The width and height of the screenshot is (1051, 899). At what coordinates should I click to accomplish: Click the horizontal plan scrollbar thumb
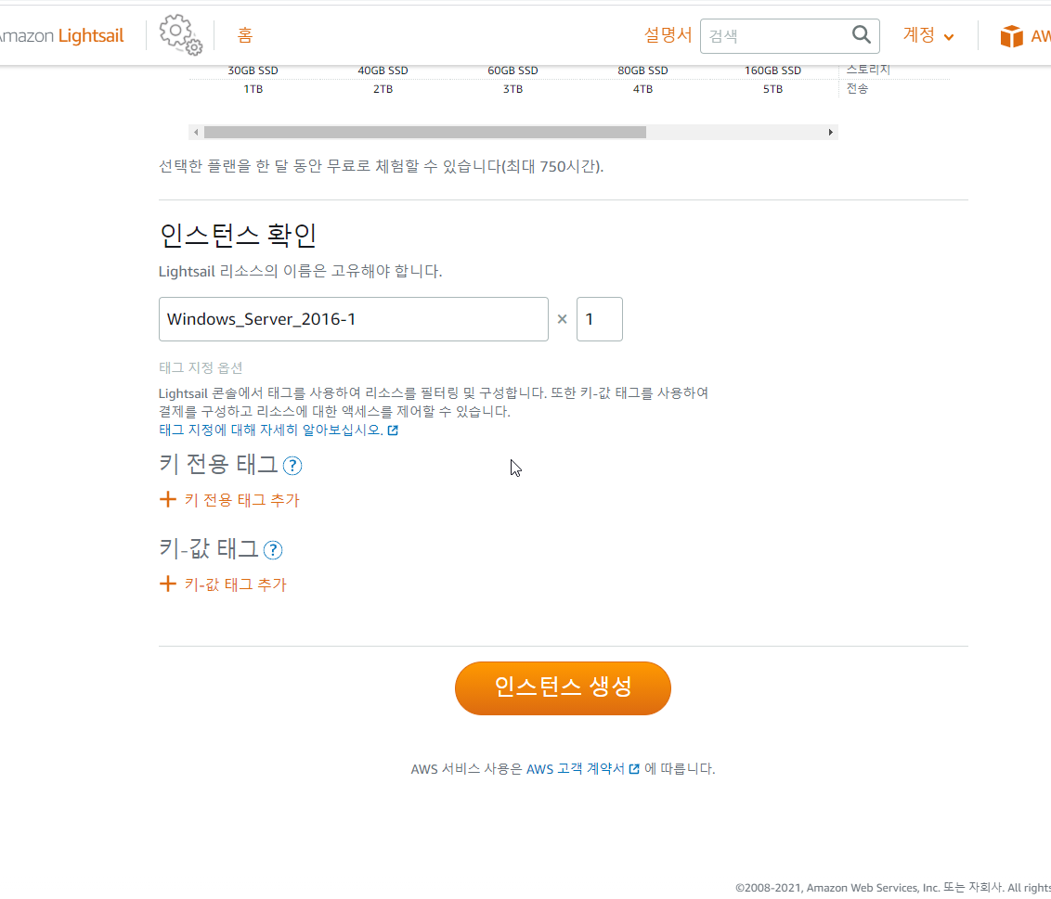coord(425,132)
